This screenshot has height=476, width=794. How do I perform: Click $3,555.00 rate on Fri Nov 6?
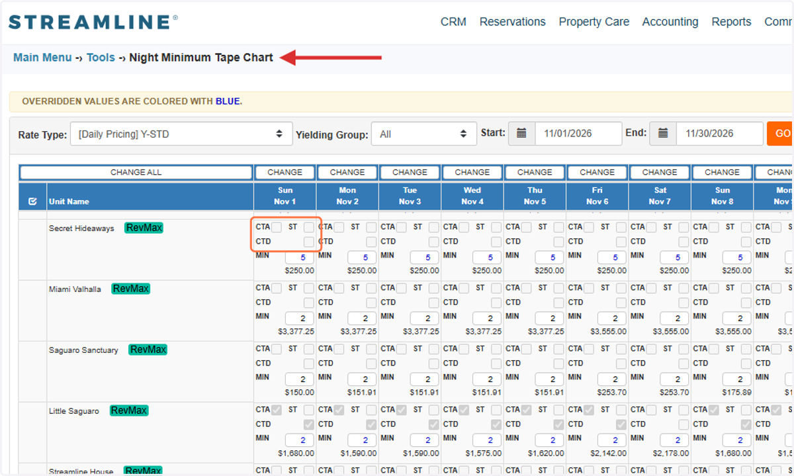(608, 332)
